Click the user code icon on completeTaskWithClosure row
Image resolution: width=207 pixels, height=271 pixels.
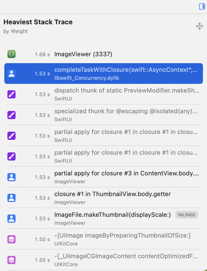11,73
